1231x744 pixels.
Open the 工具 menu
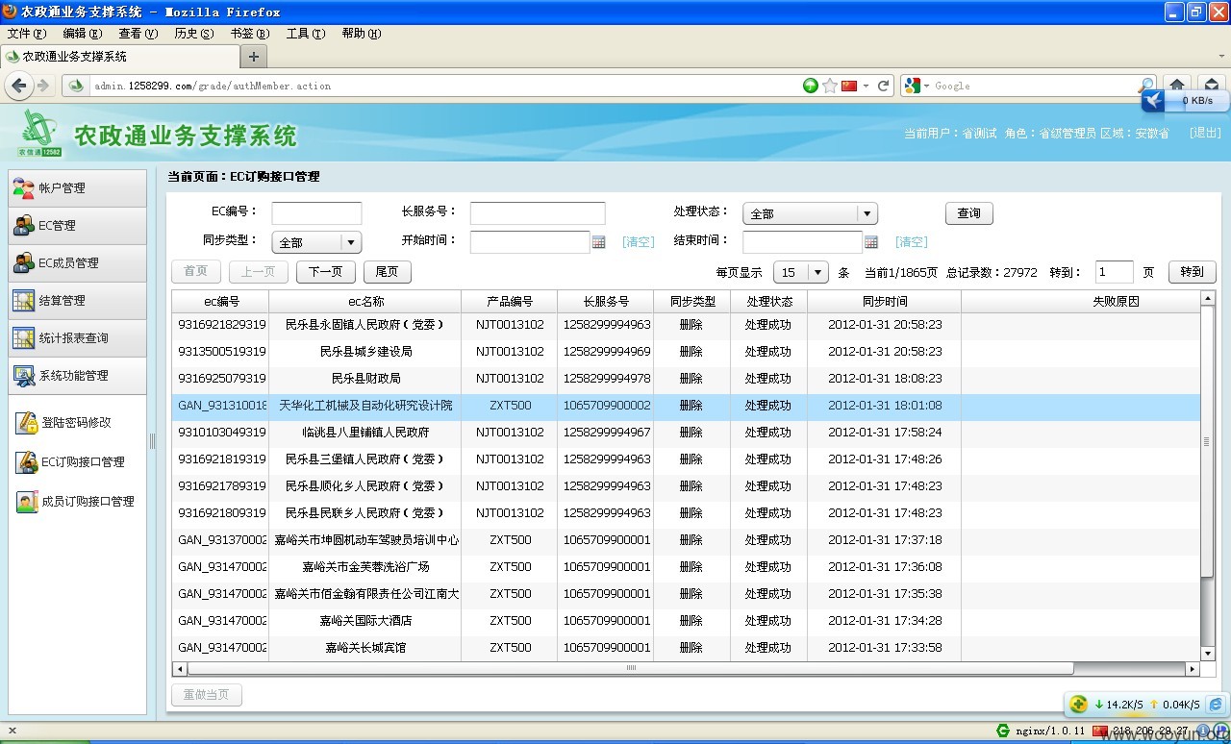point(305,34)
